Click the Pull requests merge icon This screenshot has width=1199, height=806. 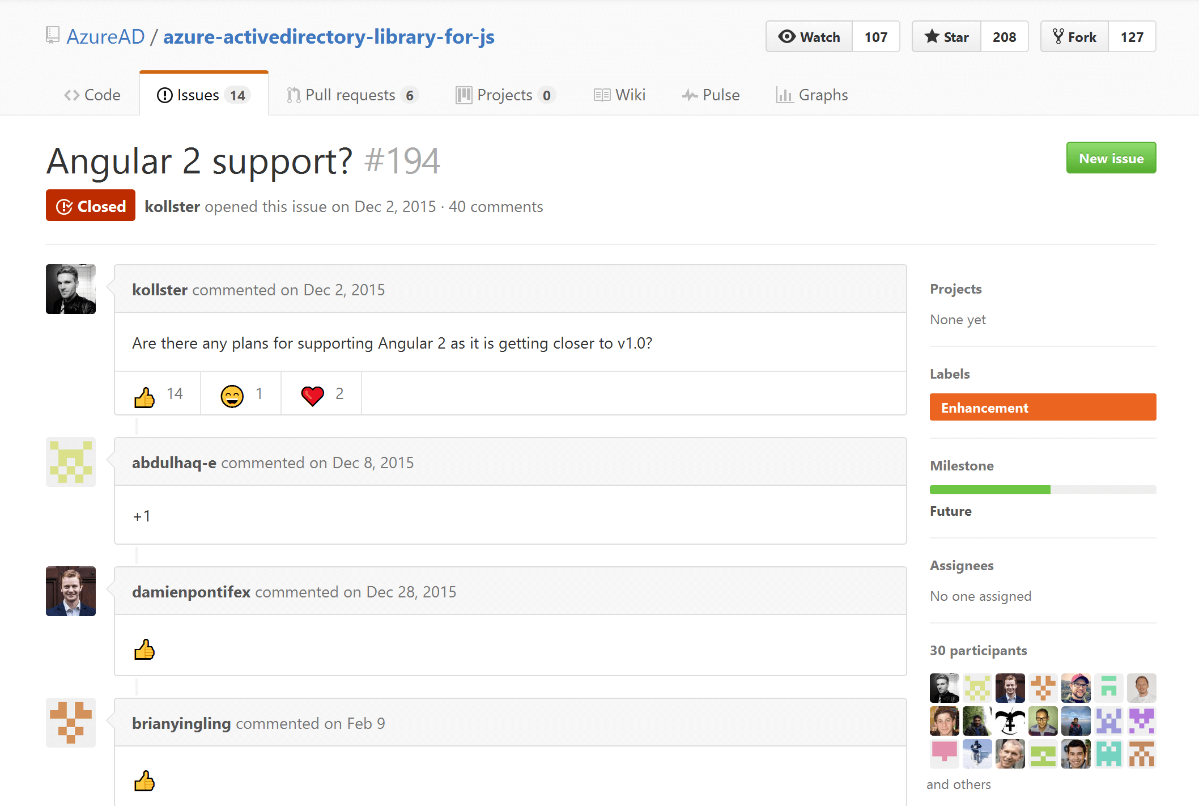[x=293, y=95]
